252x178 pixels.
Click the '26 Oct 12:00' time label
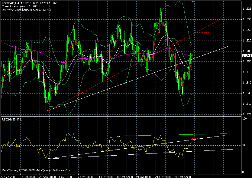(x=183, y=177)
